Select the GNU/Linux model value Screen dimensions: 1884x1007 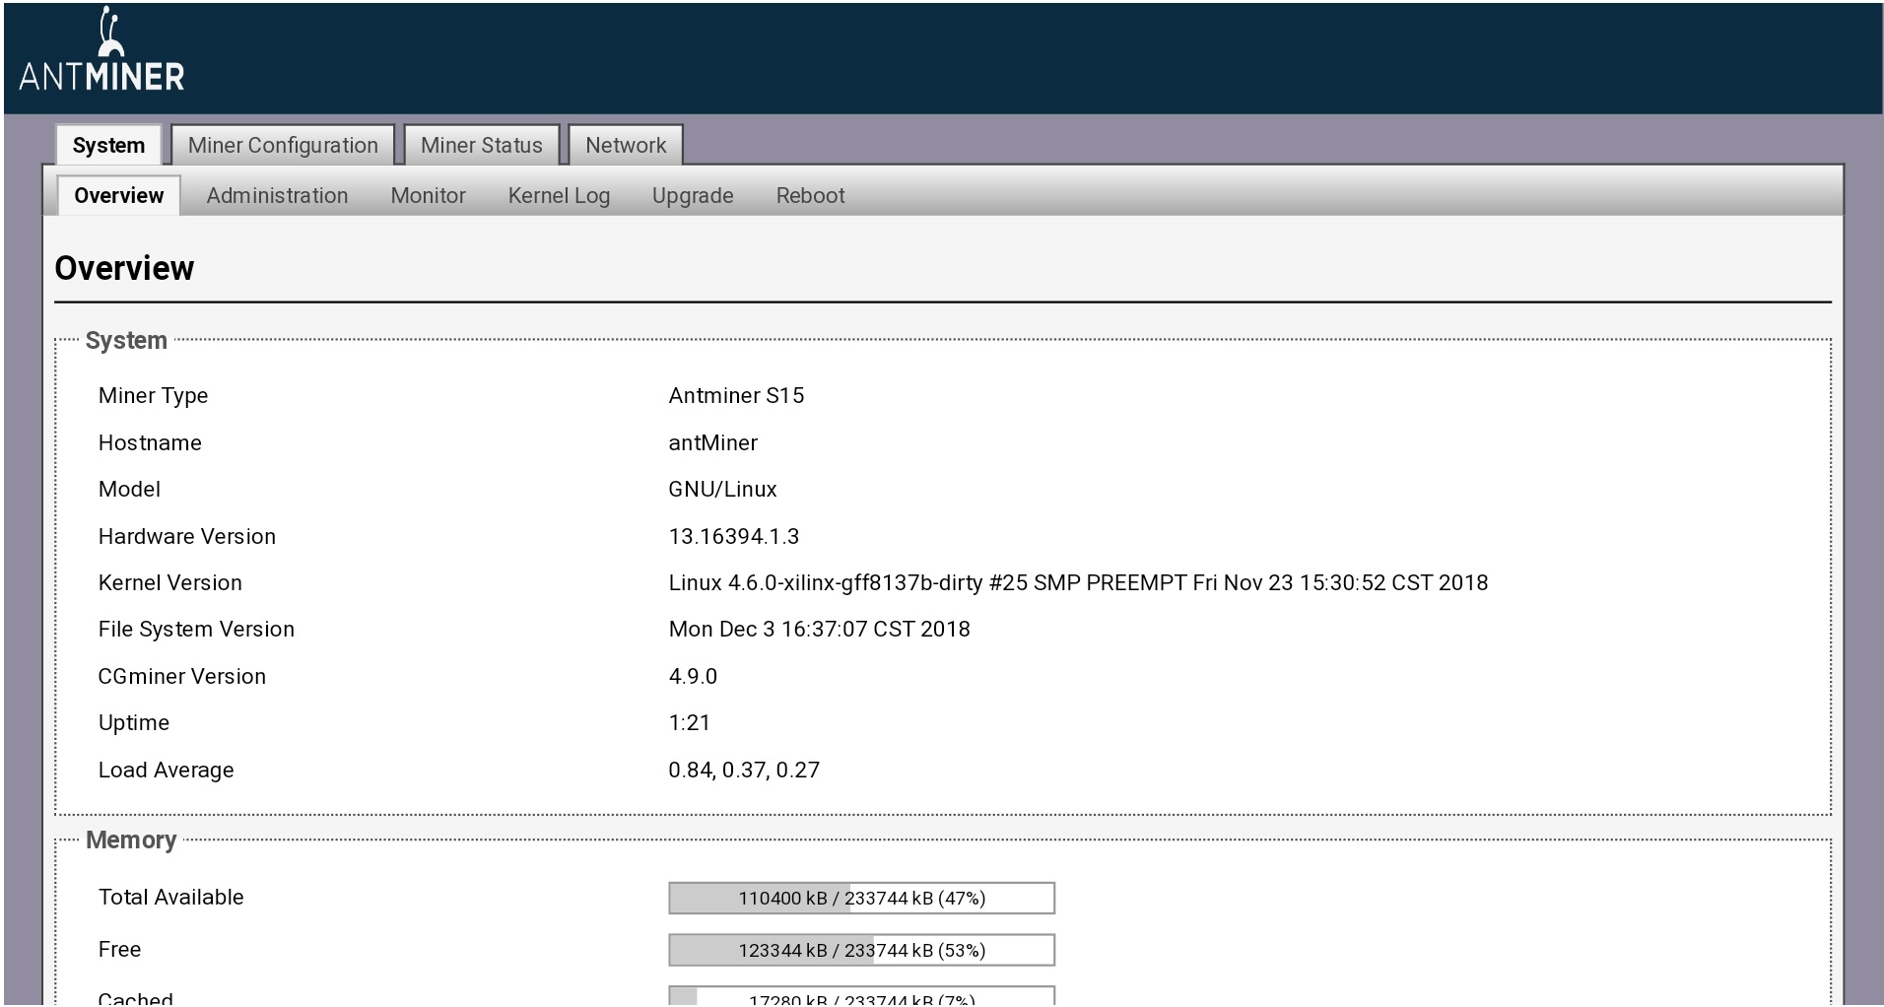click(722, 489)
